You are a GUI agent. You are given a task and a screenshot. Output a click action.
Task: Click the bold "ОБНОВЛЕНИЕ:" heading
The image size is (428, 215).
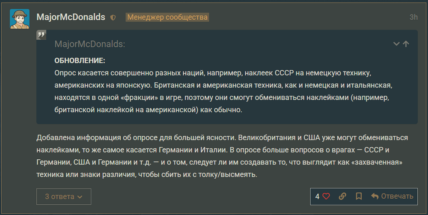pyautogui.click(x=80, y=60)
